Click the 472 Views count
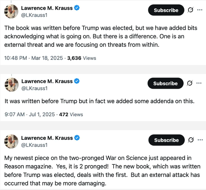The image size is (206, 190). (71, 115)
